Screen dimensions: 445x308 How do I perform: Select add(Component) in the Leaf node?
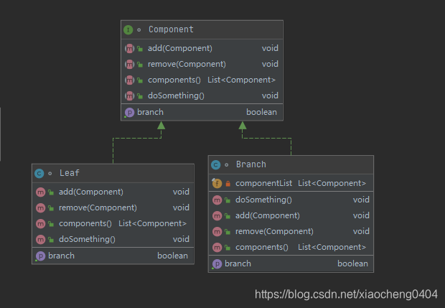tap(91, 192)
